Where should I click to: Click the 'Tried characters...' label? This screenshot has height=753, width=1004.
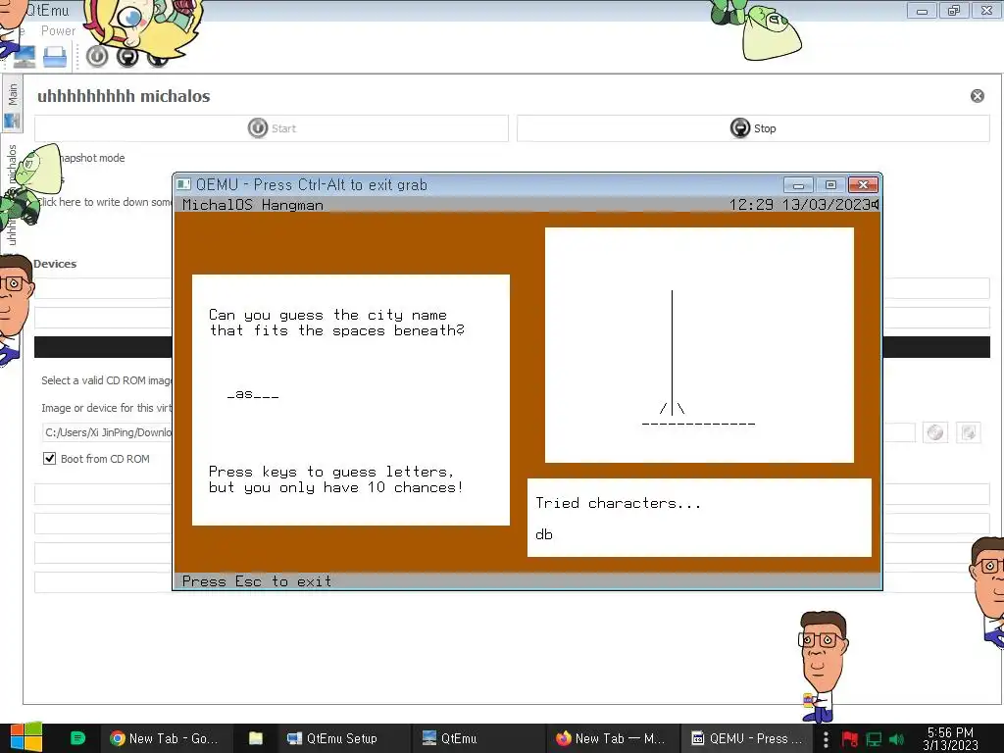pyautogui.click(x=618, y=503)
